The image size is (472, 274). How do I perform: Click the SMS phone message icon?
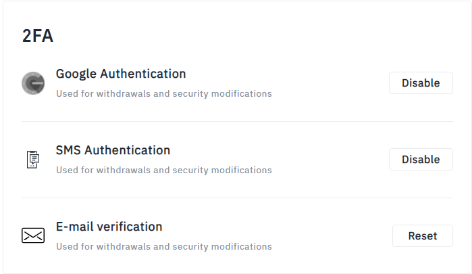33,160
